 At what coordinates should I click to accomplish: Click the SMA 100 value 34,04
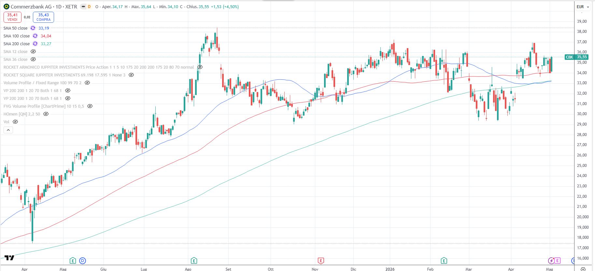click(x=46, y=36)
